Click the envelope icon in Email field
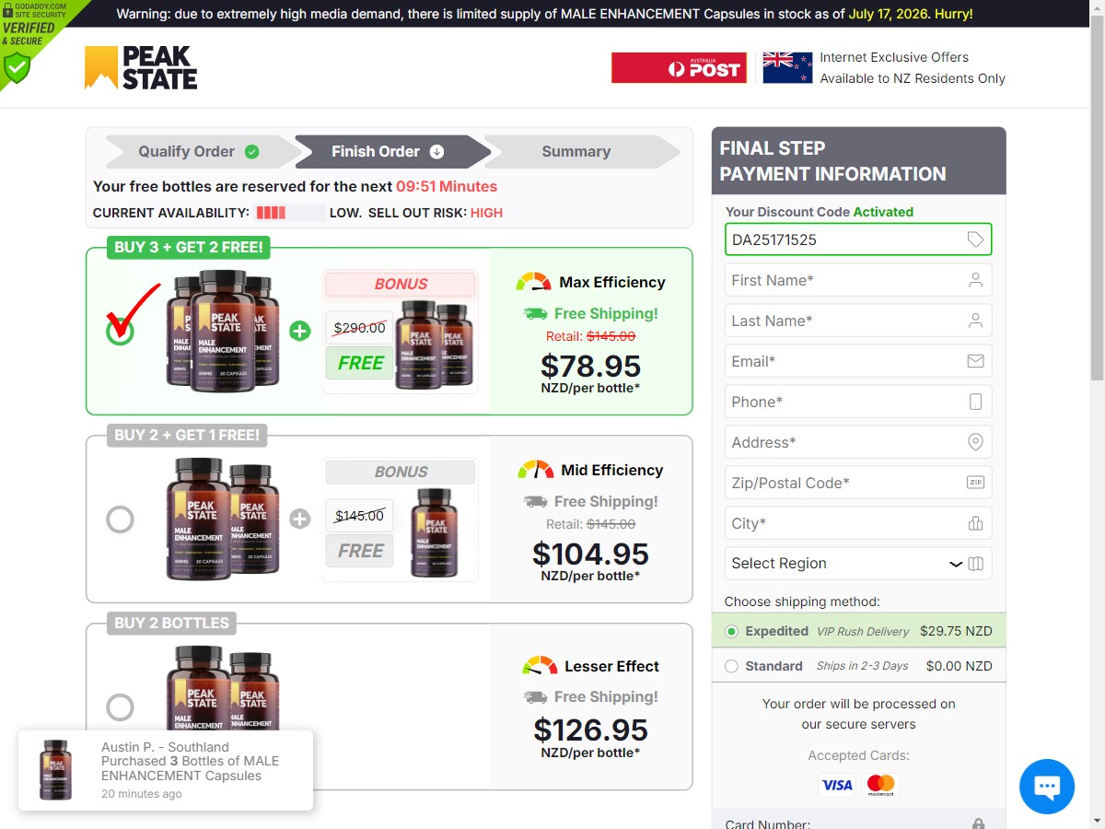This screenshot has width=1105, height=829. click(975, 361)
